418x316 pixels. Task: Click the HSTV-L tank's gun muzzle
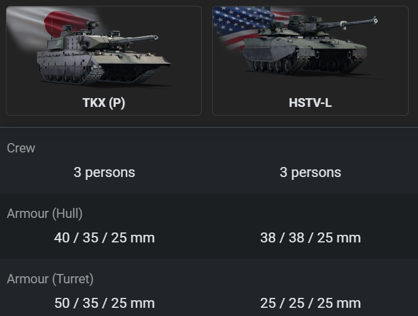tap(375, 20)
